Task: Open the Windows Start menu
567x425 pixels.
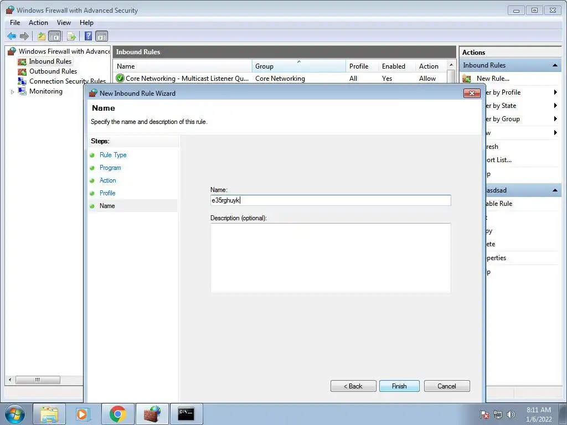Action: click(x=14, y=414)
